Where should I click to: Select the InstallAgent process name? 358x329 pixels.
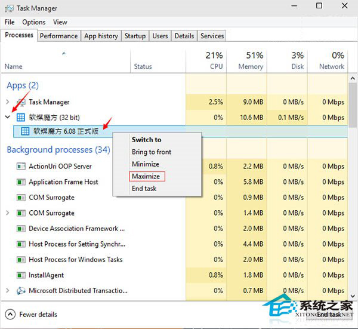tap(47, 275)
